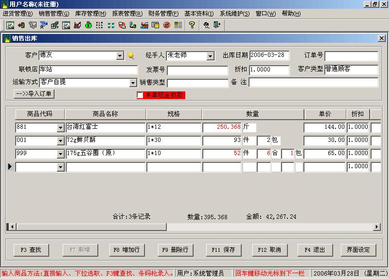Click the 订单号 input field

[x=351, y=56]
